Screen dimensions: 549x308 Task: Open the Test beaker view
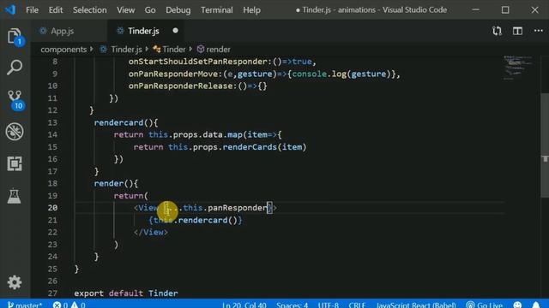click(x=15, y=196)
